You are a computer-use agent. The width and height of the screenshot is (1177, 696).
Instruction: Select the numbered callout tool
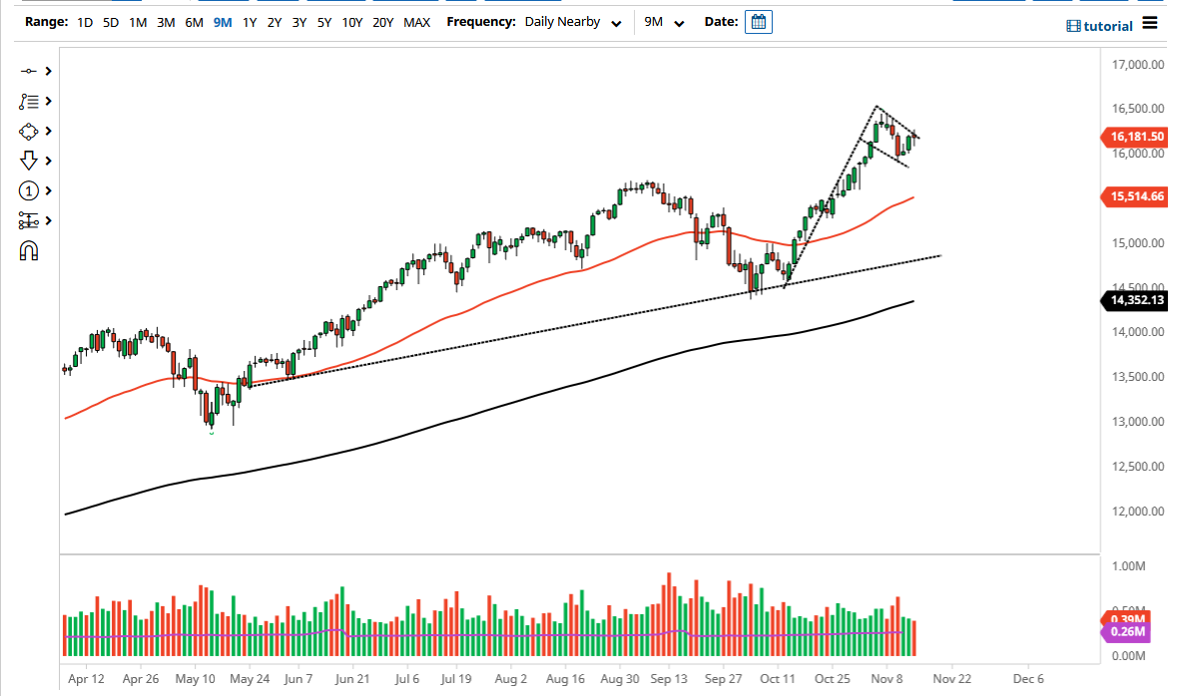click(x=27, y=190)
